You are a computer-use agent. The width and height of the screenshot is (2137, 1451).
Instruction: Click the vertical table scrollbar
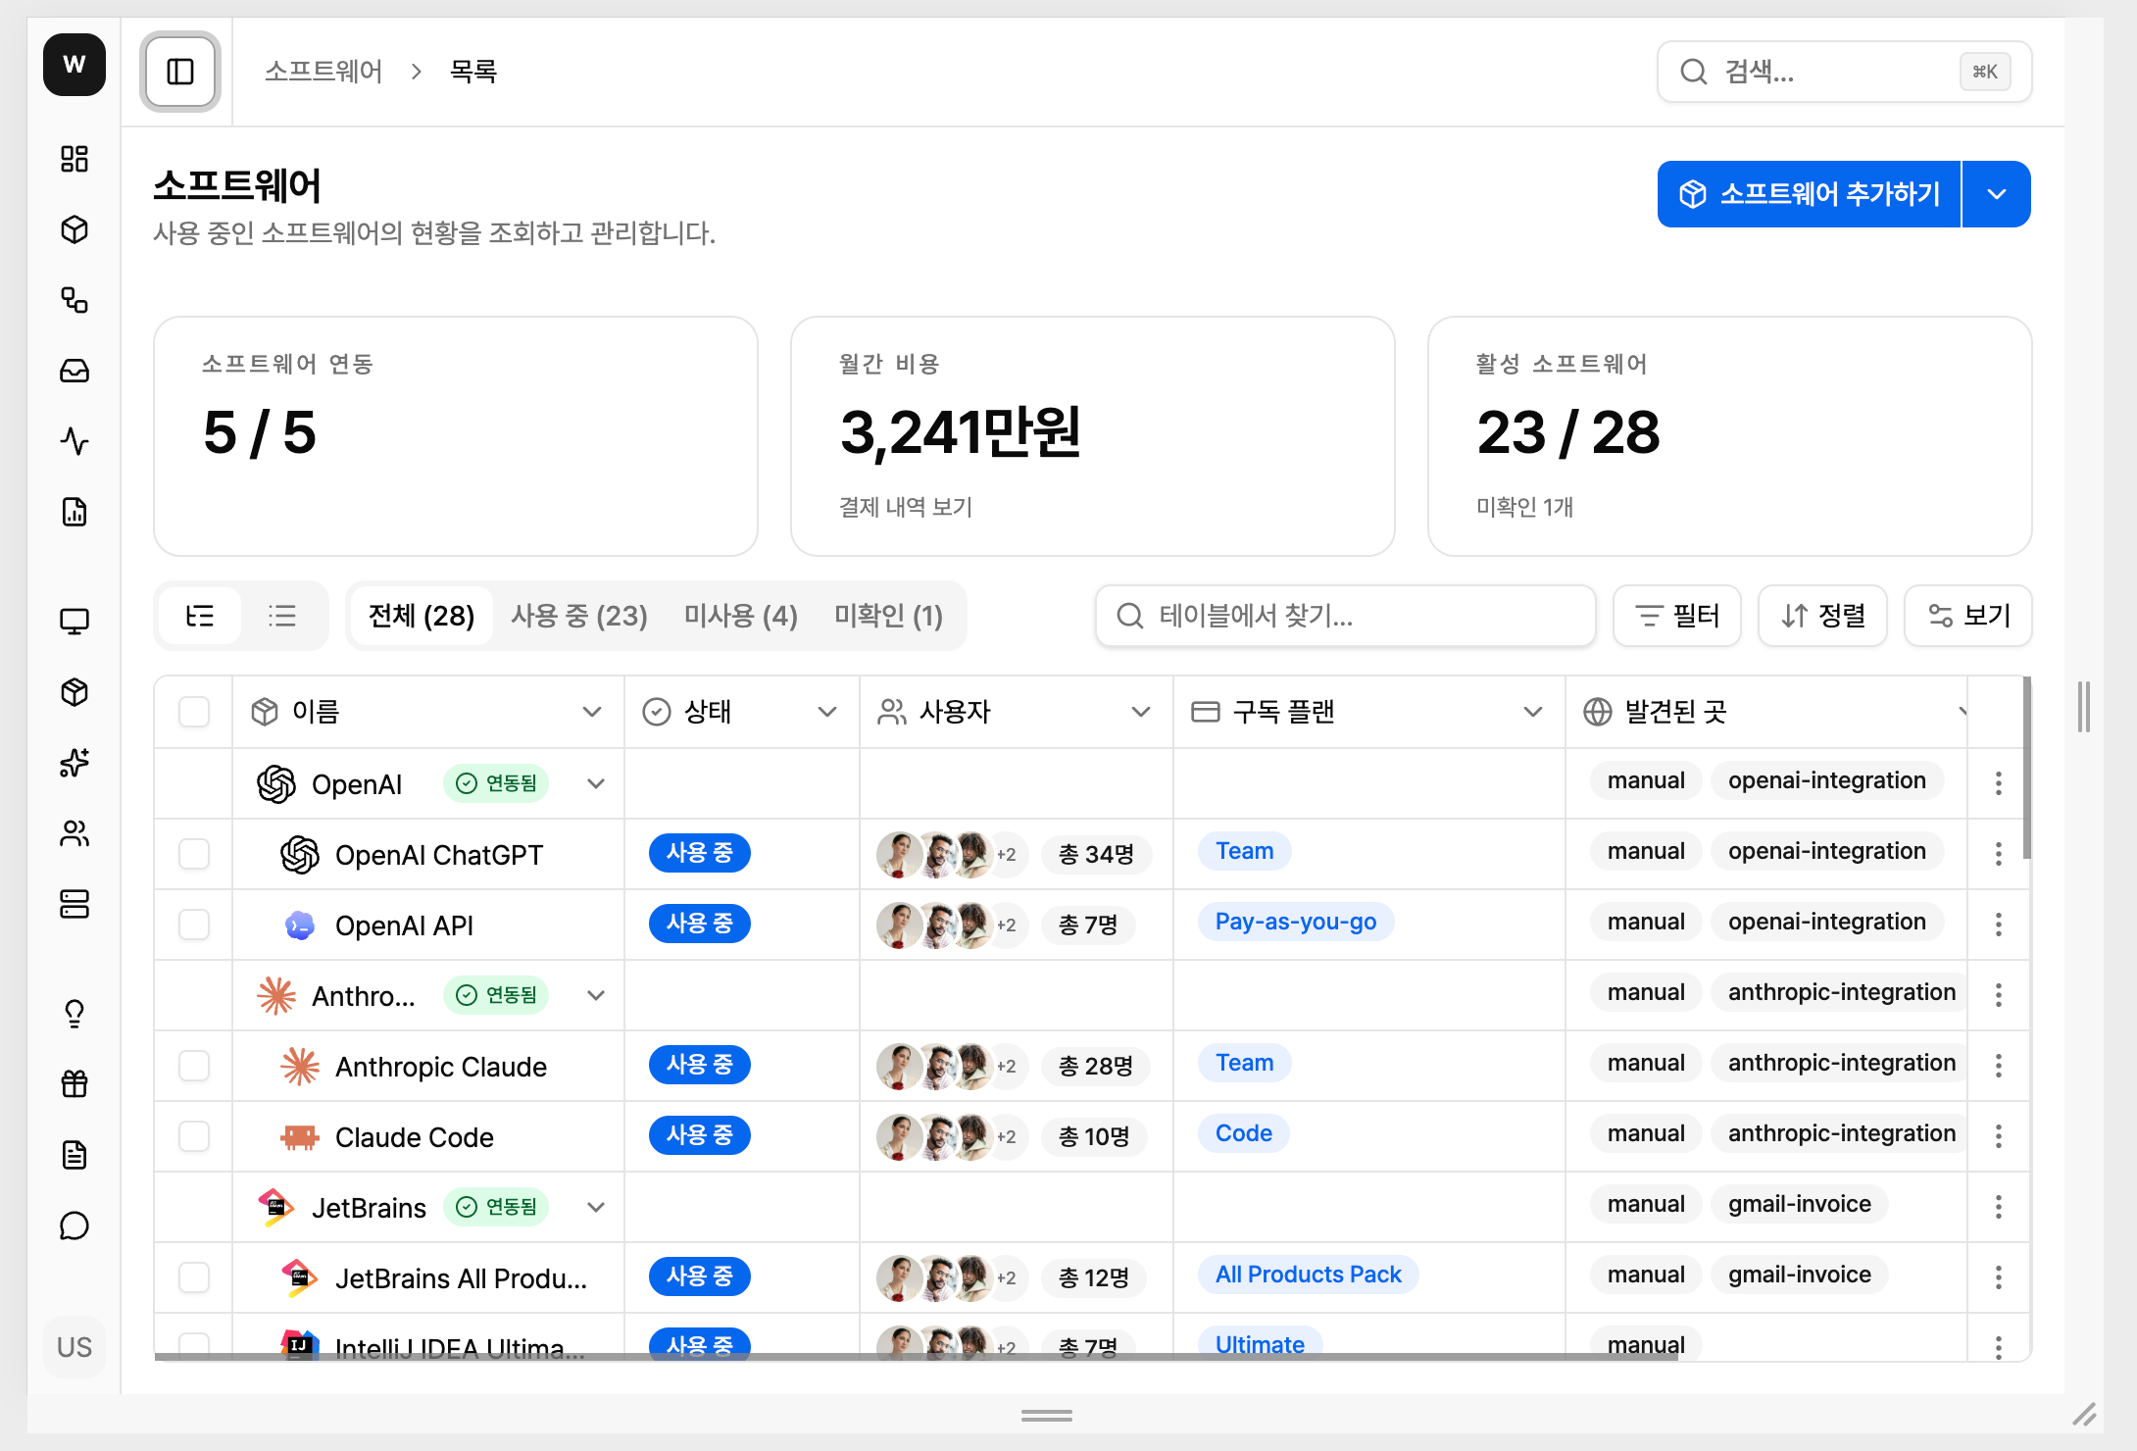click(2026, 768)
